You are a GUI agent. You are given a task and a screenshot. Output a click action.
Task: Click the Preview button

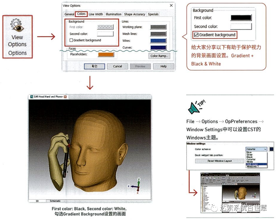pos(140,66)
